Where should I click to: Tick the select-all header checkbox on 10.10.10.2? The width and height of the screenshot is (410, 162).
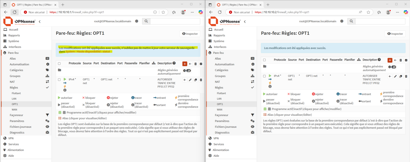[264, 60]
